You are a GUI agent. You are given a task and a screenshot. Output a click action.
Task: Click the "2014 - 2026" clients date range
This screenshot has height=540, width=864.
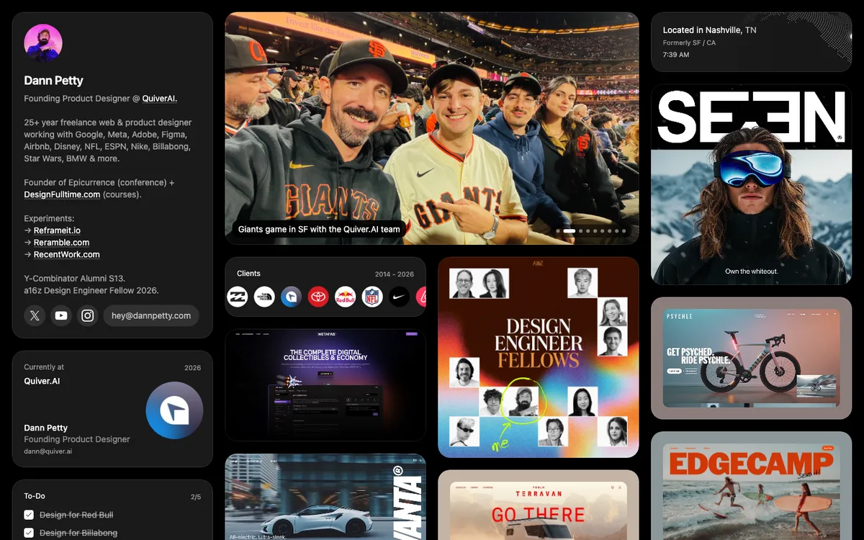pos(395,274)
